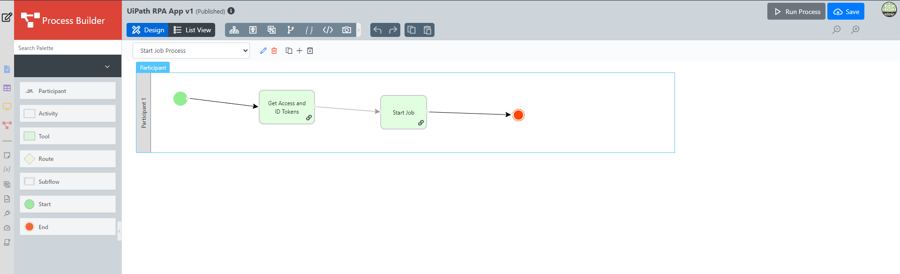Click the Save button

point(846,12)
